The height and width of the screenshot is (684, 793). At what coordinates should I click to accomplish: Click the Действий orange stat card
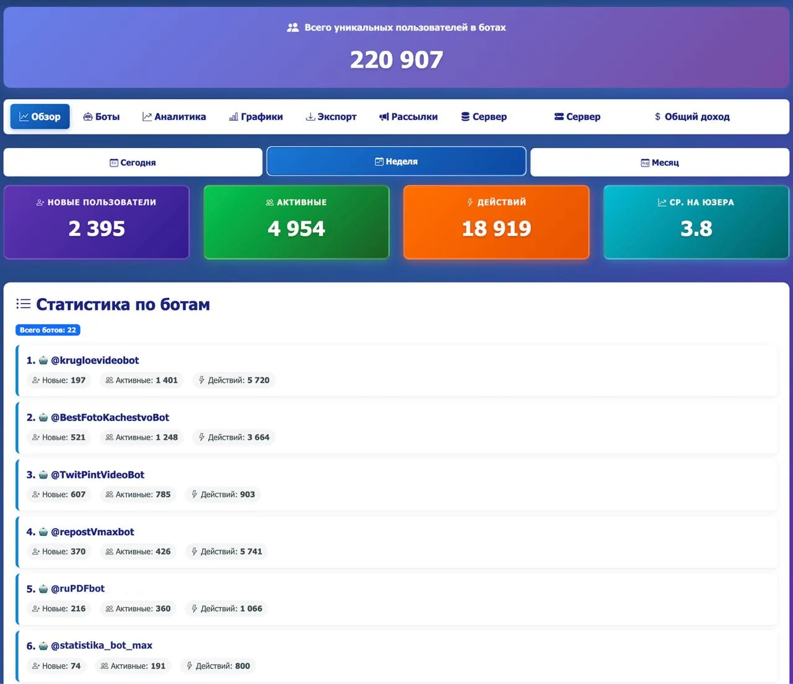point(496,222)
